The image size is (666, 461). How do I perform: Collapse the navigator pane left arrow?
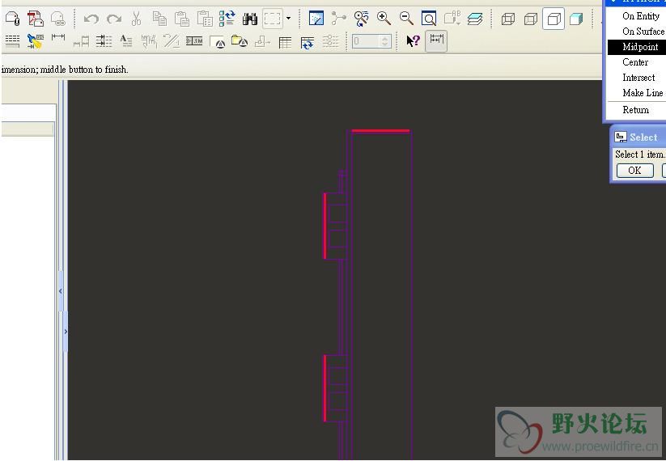coord(61,291)
